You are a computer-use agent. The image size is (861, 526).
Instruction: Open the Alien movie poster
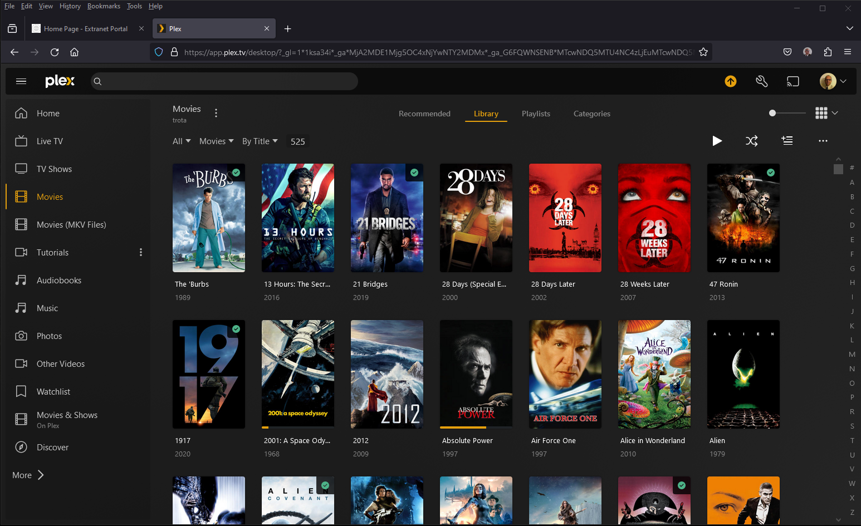coord(743,374)
